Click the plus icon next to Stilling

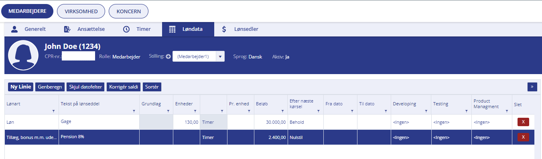(168, 56)
